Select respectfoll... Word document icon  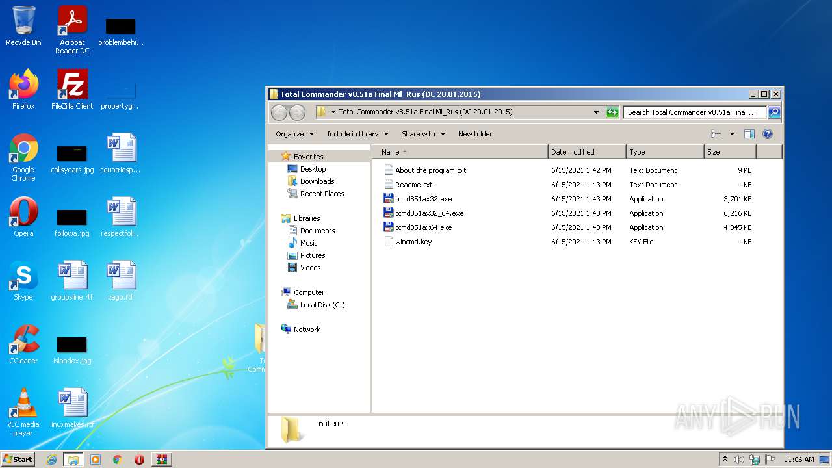pyautogui.click(x=121, y=217)
